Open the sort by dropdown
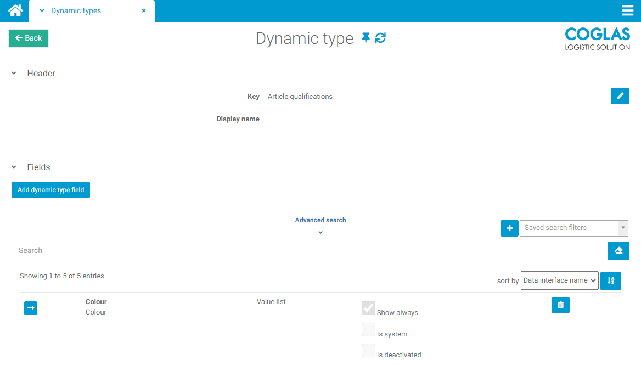The image size is (641, 365). [x=559, y=280]
